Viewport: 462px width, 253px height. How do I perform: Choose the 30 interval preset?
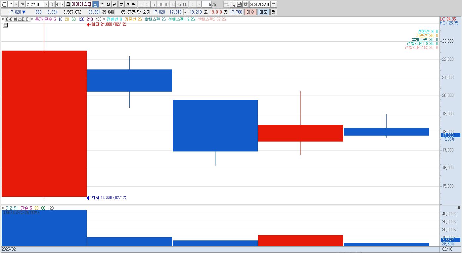pos(172,4)
